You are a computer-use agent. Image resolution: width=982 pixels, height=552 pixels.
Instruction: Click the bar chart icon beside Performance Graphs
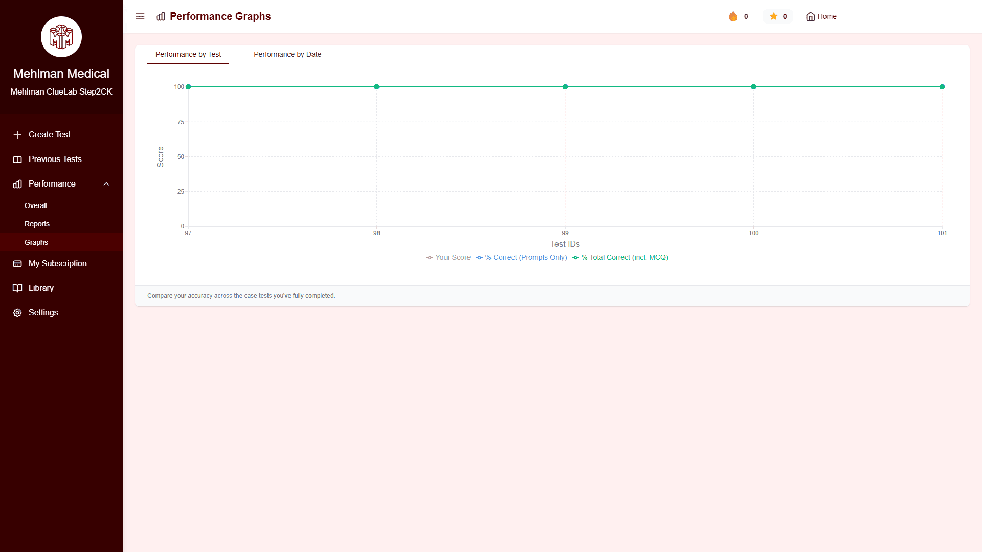[x=161, y=16]
